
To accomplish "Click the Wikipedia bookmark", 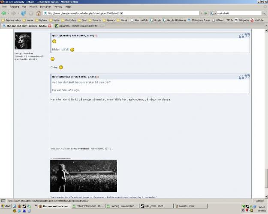I will (x=242, y=20).
